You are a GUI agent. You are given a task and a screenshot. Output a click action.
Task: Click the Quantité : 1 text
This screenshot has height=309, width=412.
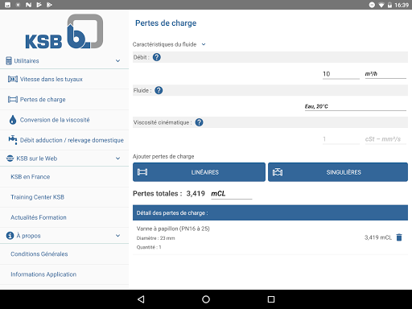tap(149, 247)
